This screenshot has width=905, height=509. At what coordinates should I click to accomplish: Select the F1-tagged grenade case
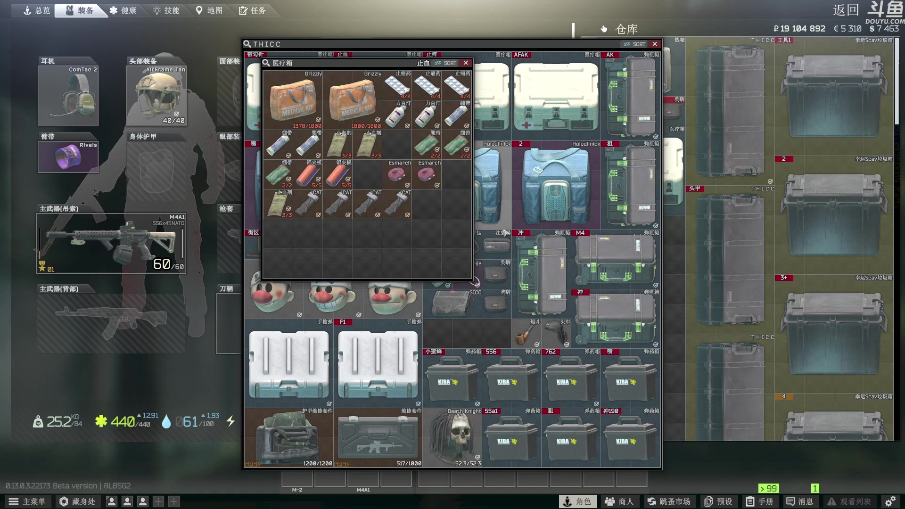point(378,363)
